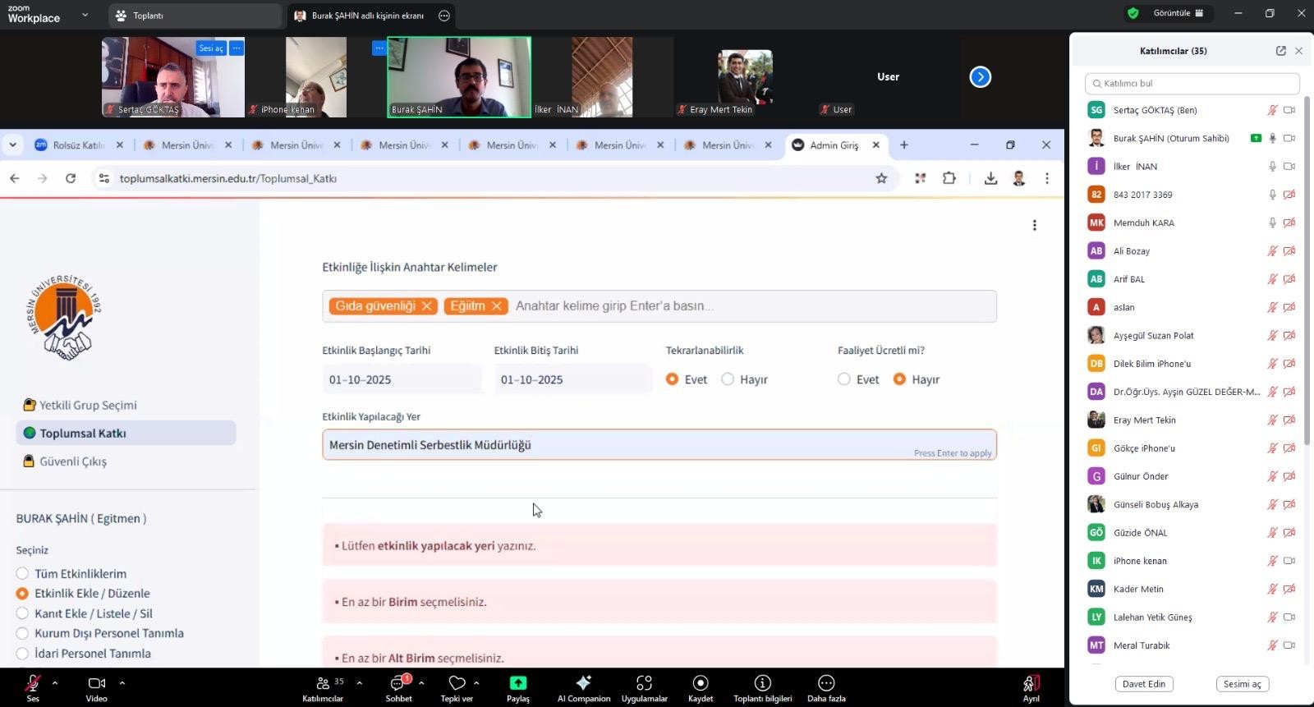This screenshot has height=707, width=1314.
Task: Click the Kaydet record icon
Action: tap(700, 683)
